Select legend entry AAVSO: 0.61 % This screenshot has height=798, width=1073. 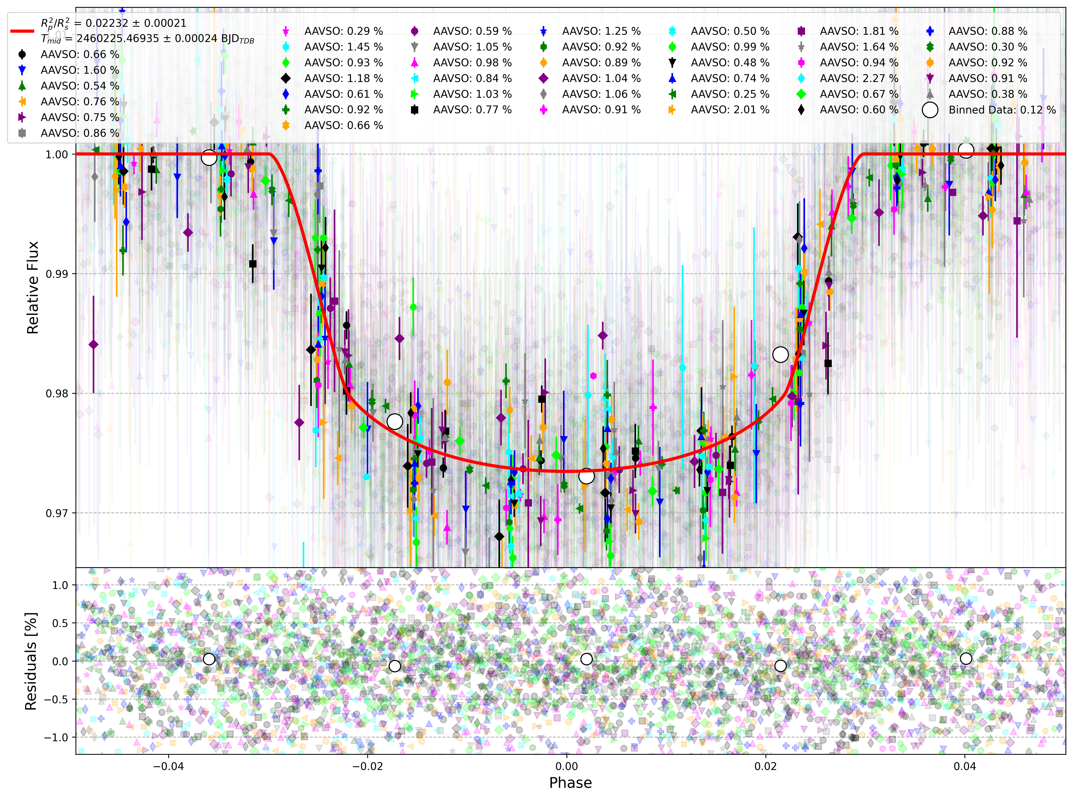pyautogui.click(x=343, y=94)
